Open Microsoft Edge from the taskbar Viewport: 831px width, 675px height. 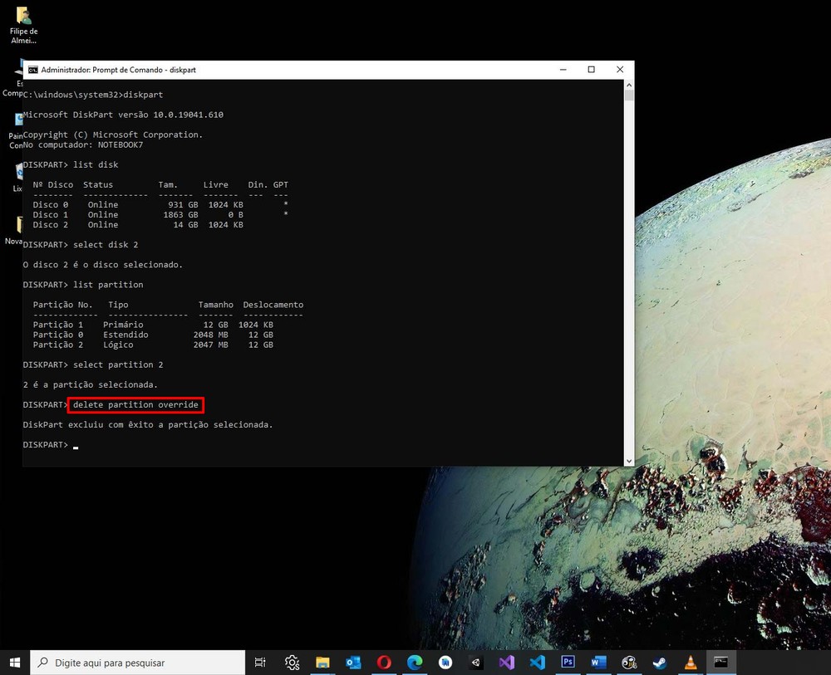415,663
